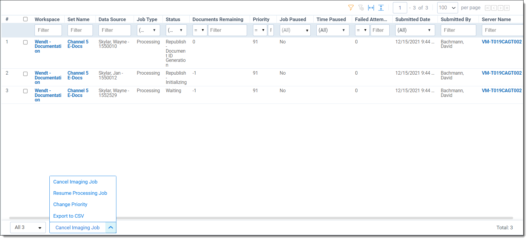Open the Submitted Date (All) dropdown
Viewport: 528px width, 240px height.
[415, 30]
